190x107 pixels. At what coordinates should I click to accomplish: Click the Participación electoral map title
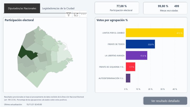tap(19, 20)
